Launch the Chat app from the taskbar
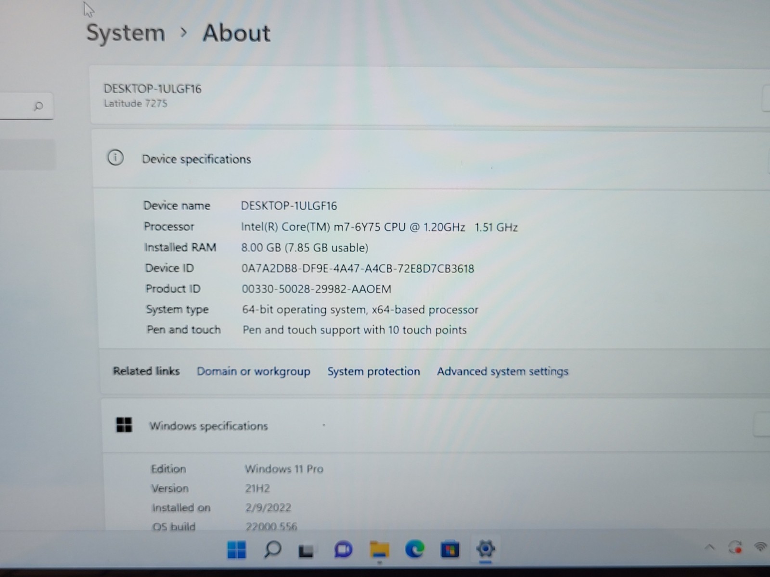Image resolution: width=770 pixels, height=577 pixels. [x=343, y=549]
